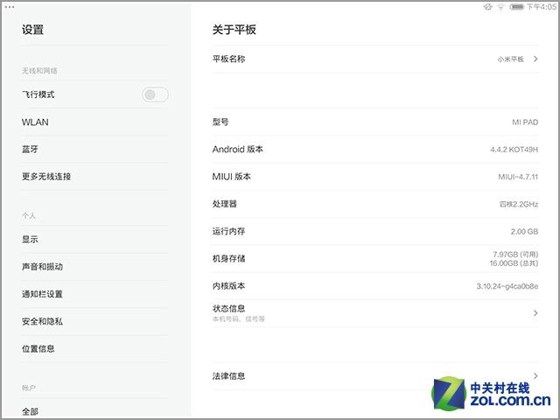The height and width of the screenshot is (420, 560).
Task: Tap the 关于平板 page title
Action: coord(234,30)
